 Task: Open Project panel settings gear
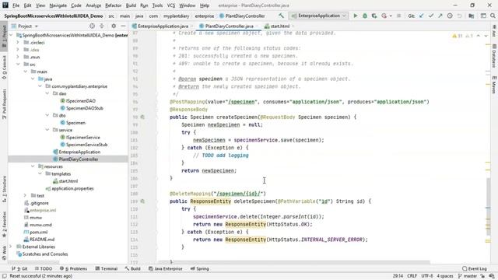click(114, 26)
